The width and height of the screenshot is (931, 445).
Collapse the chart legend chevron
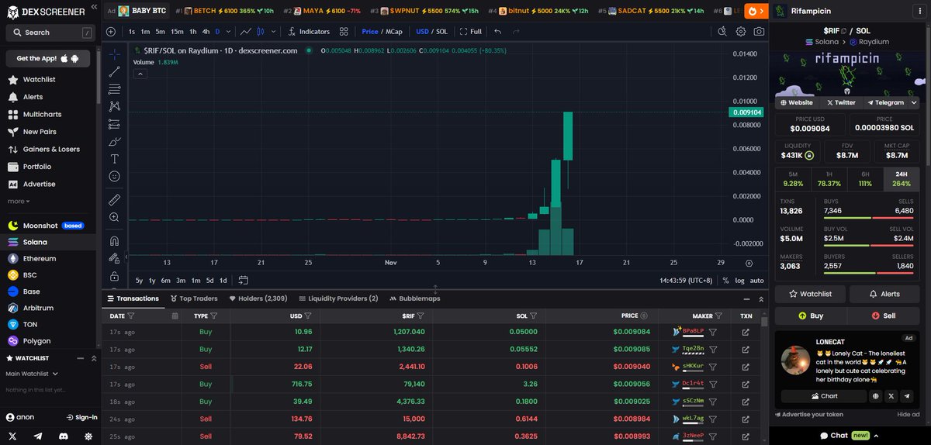point(140,74)
